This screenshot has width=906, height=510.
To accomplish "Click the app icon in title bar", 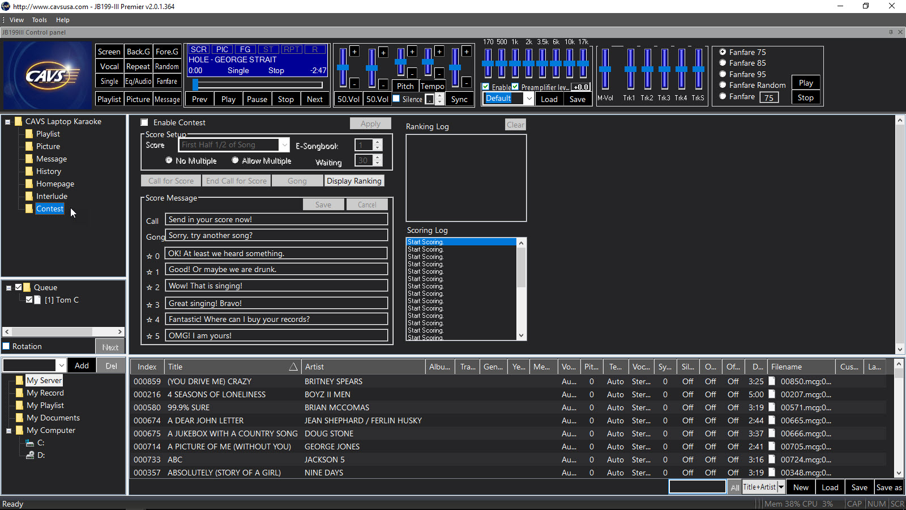I will 6,6.
